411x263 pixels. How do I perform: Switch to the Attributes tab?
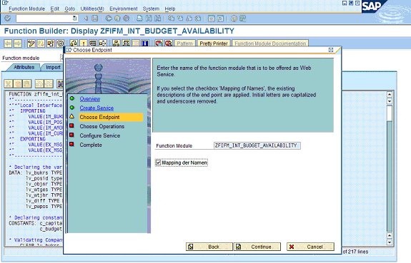[24, 67]
